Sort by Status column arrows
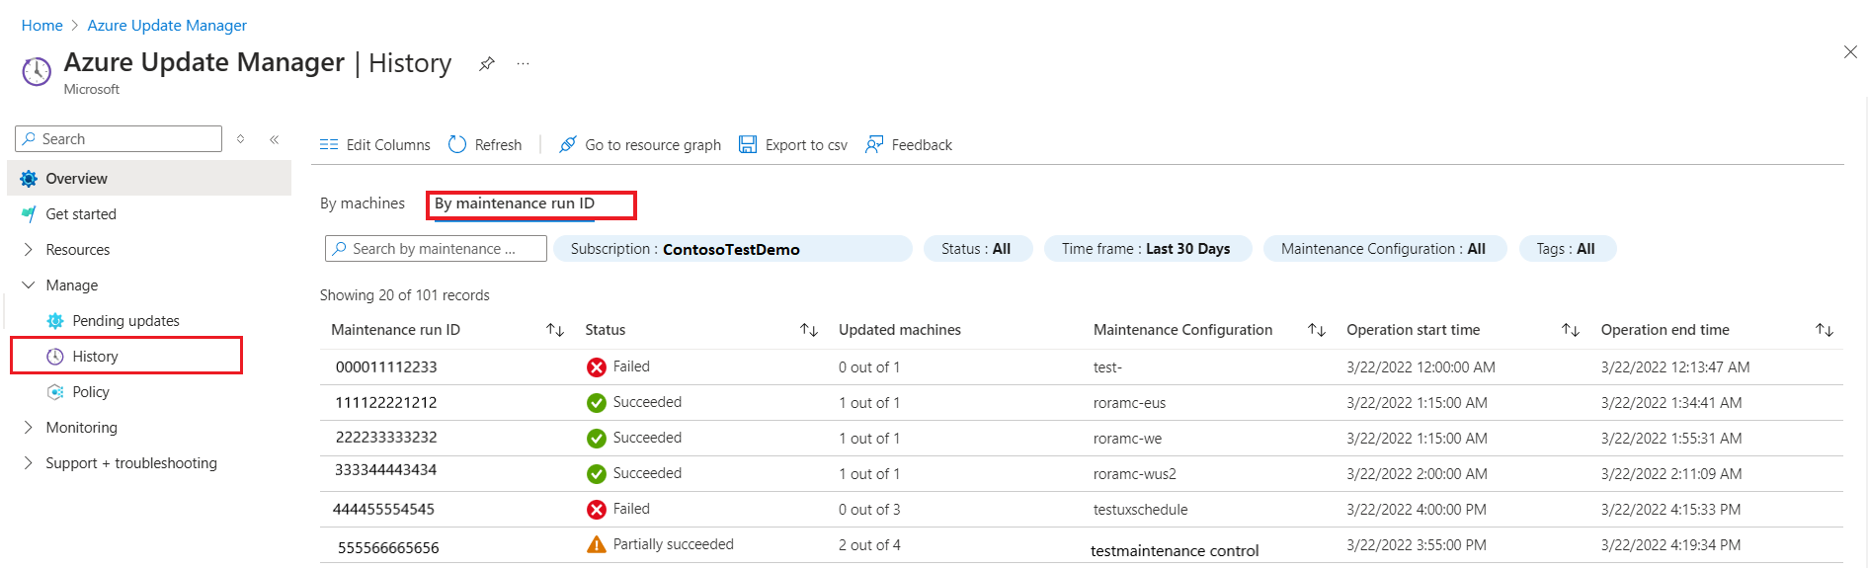The width and height of the screenshot is (1868, 569). coord(809,330)
